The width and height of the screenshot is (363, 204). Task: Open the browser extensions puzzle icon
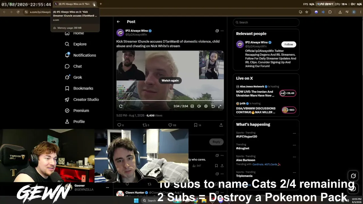(x=330, y=12)
